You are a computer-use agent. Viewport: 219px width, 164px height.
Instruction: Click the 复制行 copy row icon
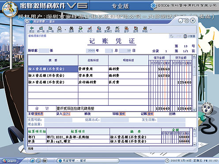point(108,30)
